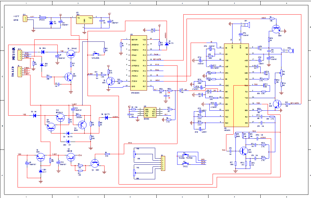This screenshot has height=198, width=311.
Task: Click the 7805 voltage regulator block
Action: (x=85, y=20)
